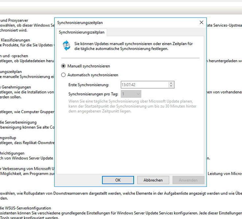This screenshot has height=219, width=242.
Task: Decrease time with the down spinner arrow
Action: (171, 86)
